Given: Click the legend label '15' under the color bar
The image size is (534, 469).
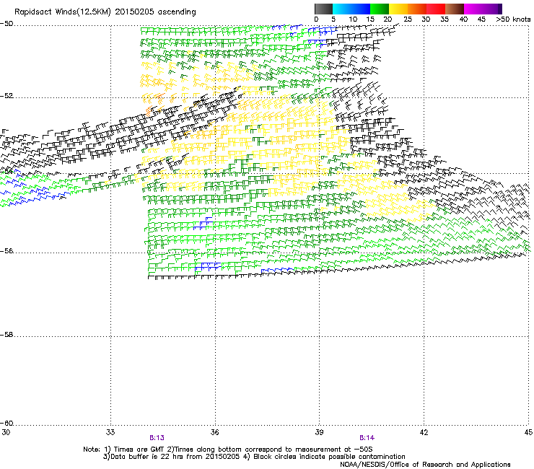Looking at the screenshot, I should pos(370,19).
